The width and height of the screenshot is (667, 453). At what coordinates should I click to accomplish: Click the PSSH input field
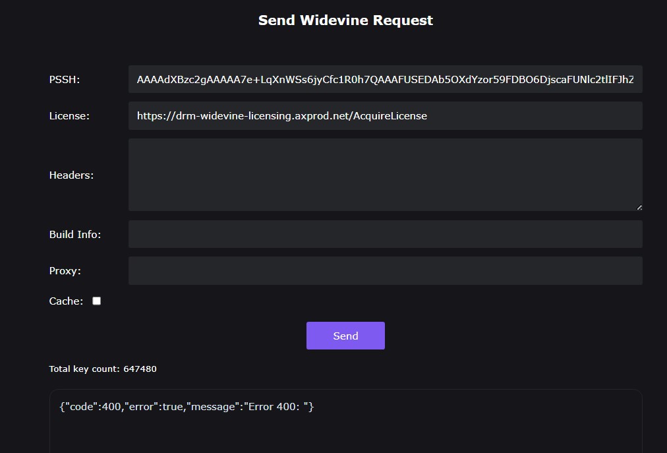[x=385, y=80]
